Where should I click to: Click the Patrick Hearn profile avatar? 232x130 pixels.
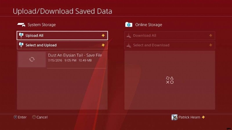175,117
